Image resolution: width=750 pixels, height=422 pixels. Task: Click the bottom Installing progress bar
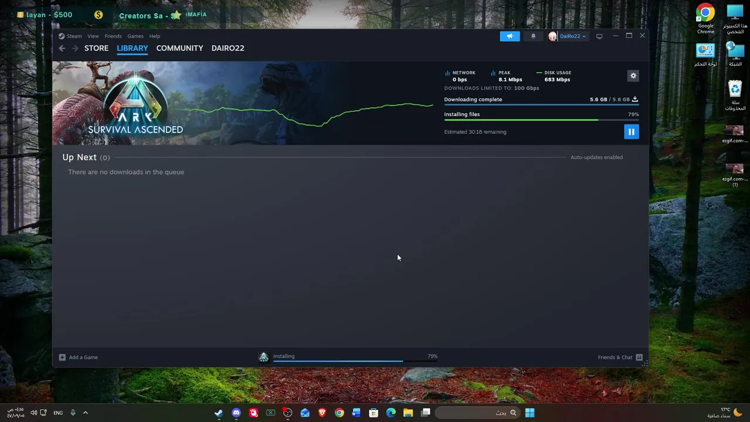point(355,362)
